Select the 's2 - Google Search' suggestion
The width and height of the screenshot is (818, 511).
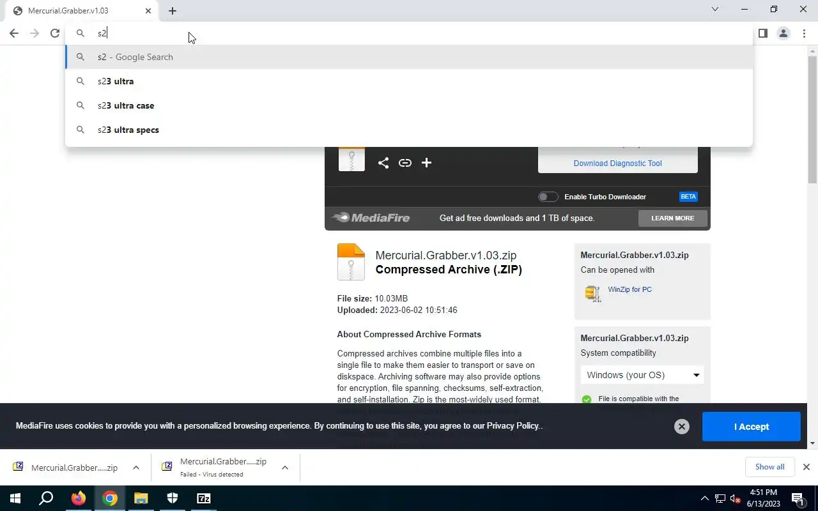coord(409,57)
